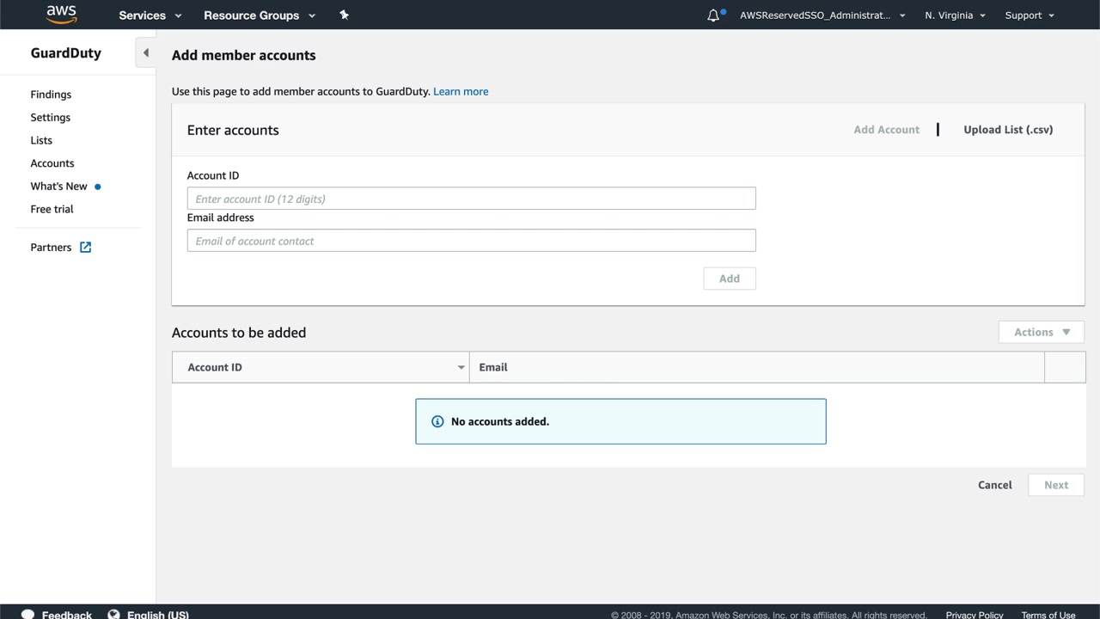Viewport: 1100px width, 619px height.
Task: Click the Feedback speech bubble icon
Action: point(27,615)
